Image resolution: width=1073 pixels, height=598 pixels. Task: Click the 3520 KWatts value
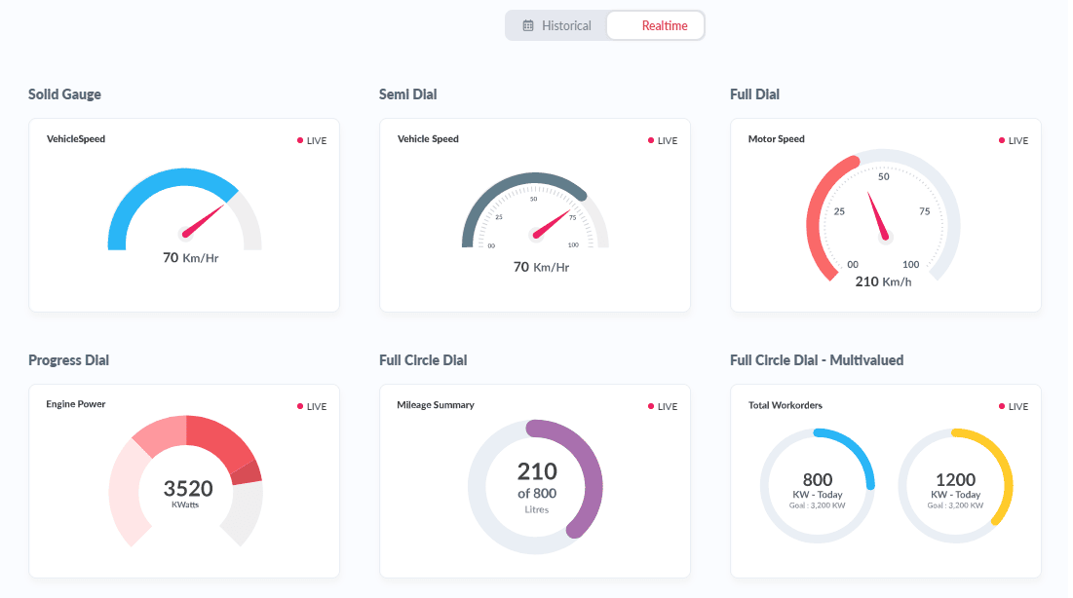(x=187, y=493)
